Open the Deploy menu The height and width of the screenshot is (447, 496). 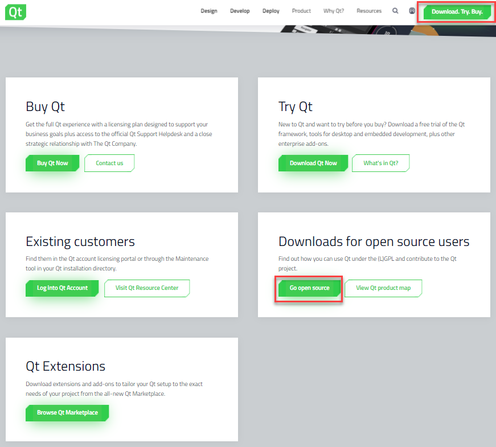(x=270, y=11)
